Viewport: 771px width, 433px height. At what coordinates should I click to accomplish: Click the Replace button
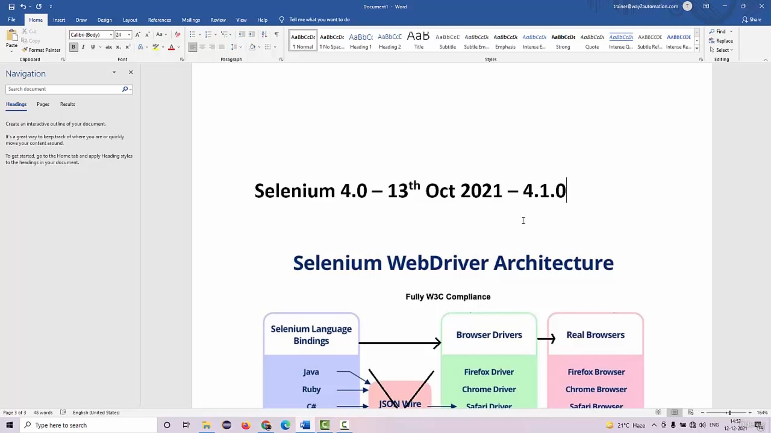coord(721,40)
